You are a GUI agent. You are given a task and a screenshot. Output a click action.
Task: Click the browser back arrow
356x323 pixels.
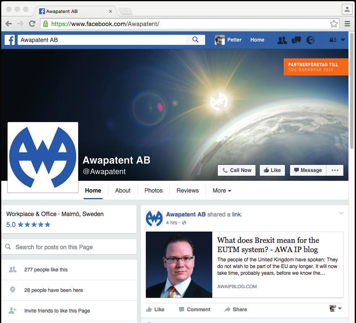coord(9,24)
